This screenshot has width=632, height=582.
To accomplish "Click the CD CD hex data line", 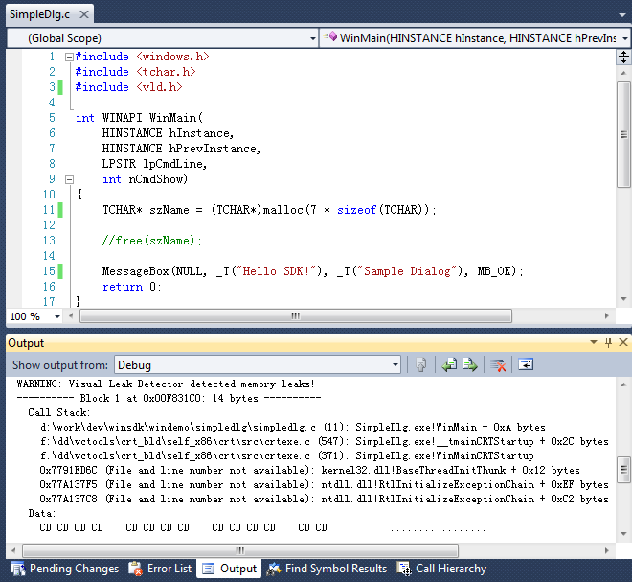I will click(x=262, y=528).
